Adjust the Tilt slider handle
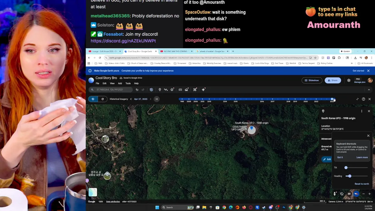This screenshot has width=375, height=211. pyautogui.click(x=346, y=168)
